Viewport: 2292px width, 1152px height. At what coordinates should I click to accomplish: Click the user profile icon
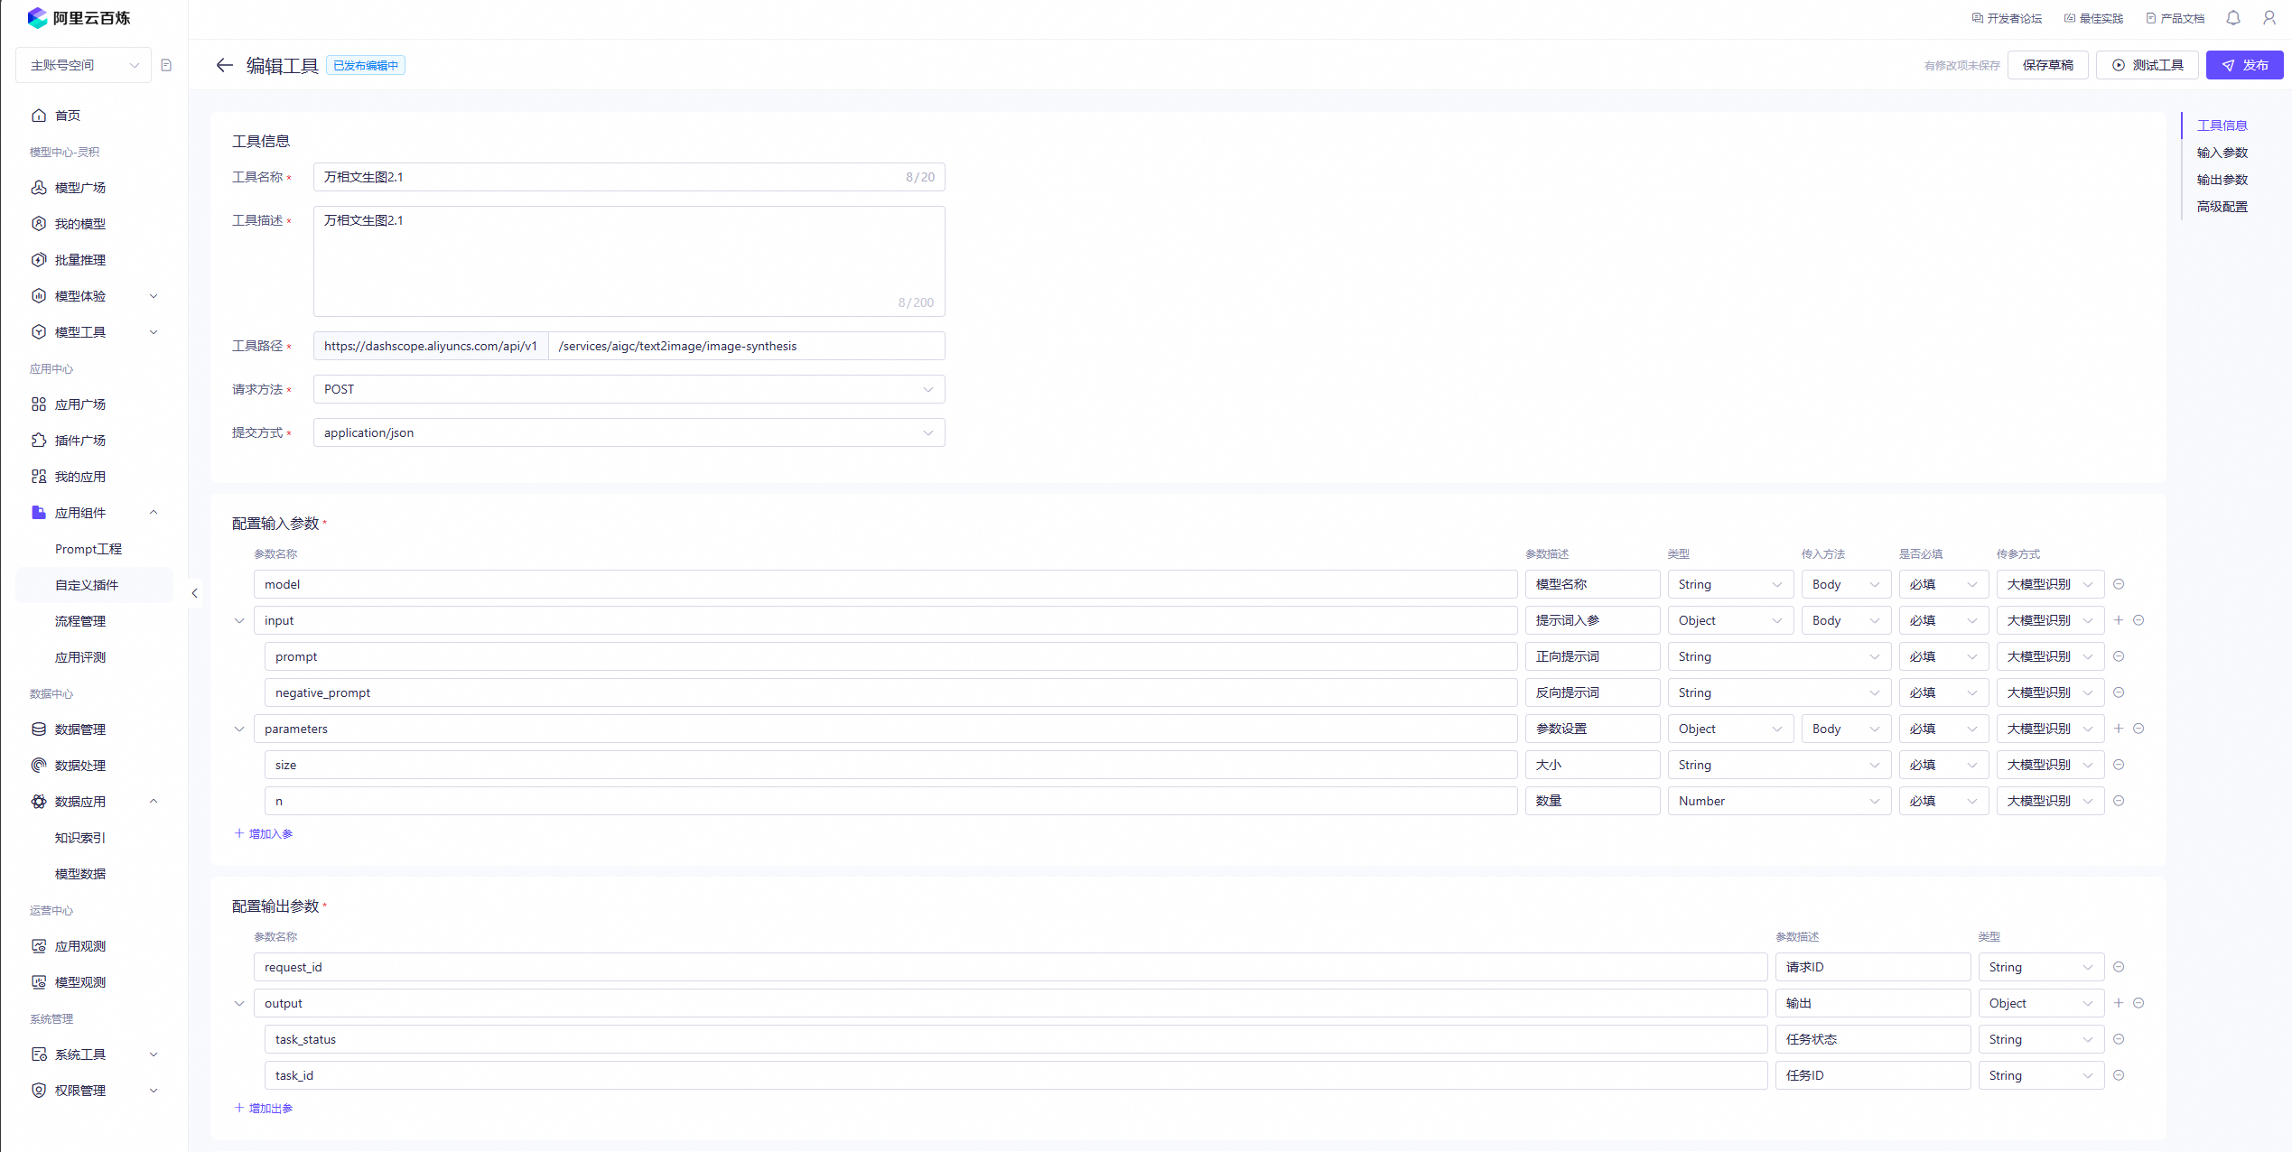point(2269,18)
